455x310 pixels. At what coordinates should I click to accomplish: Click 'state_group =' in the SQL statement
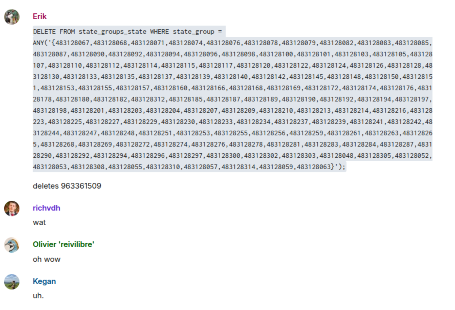click(197, 32)
